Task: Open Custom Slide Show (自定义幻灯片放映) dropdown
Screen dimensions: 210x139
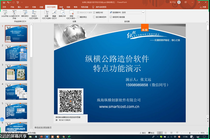Action: coord(34,15)
